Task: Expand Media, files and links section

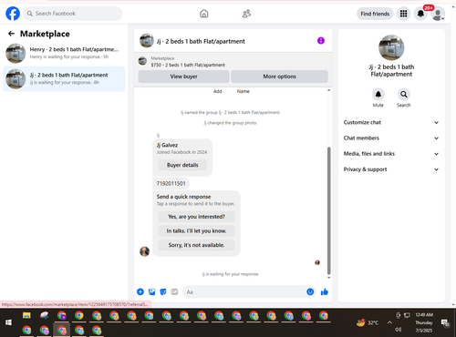Action: (391, 154)
